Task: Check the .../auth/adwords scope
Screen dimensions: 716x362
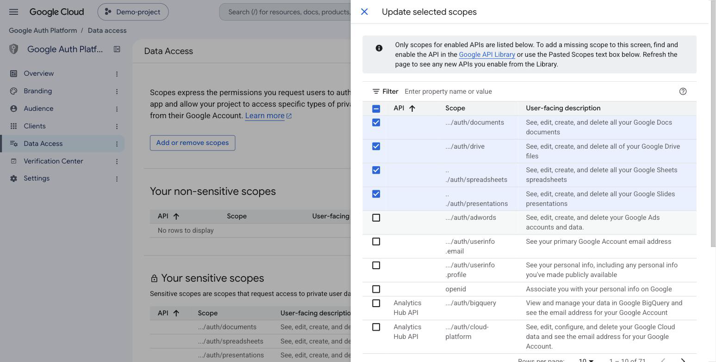Action: 376,217
